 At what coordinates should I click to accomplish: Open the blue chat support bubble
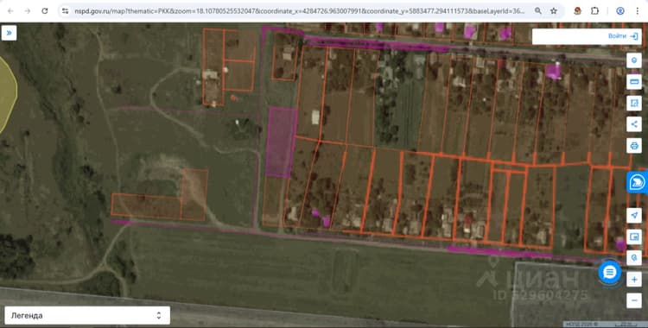pos(610,272)
